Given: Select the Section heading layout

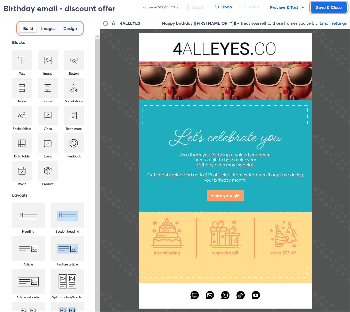Looking at the screenshot, I should click(x=67, y=216).
